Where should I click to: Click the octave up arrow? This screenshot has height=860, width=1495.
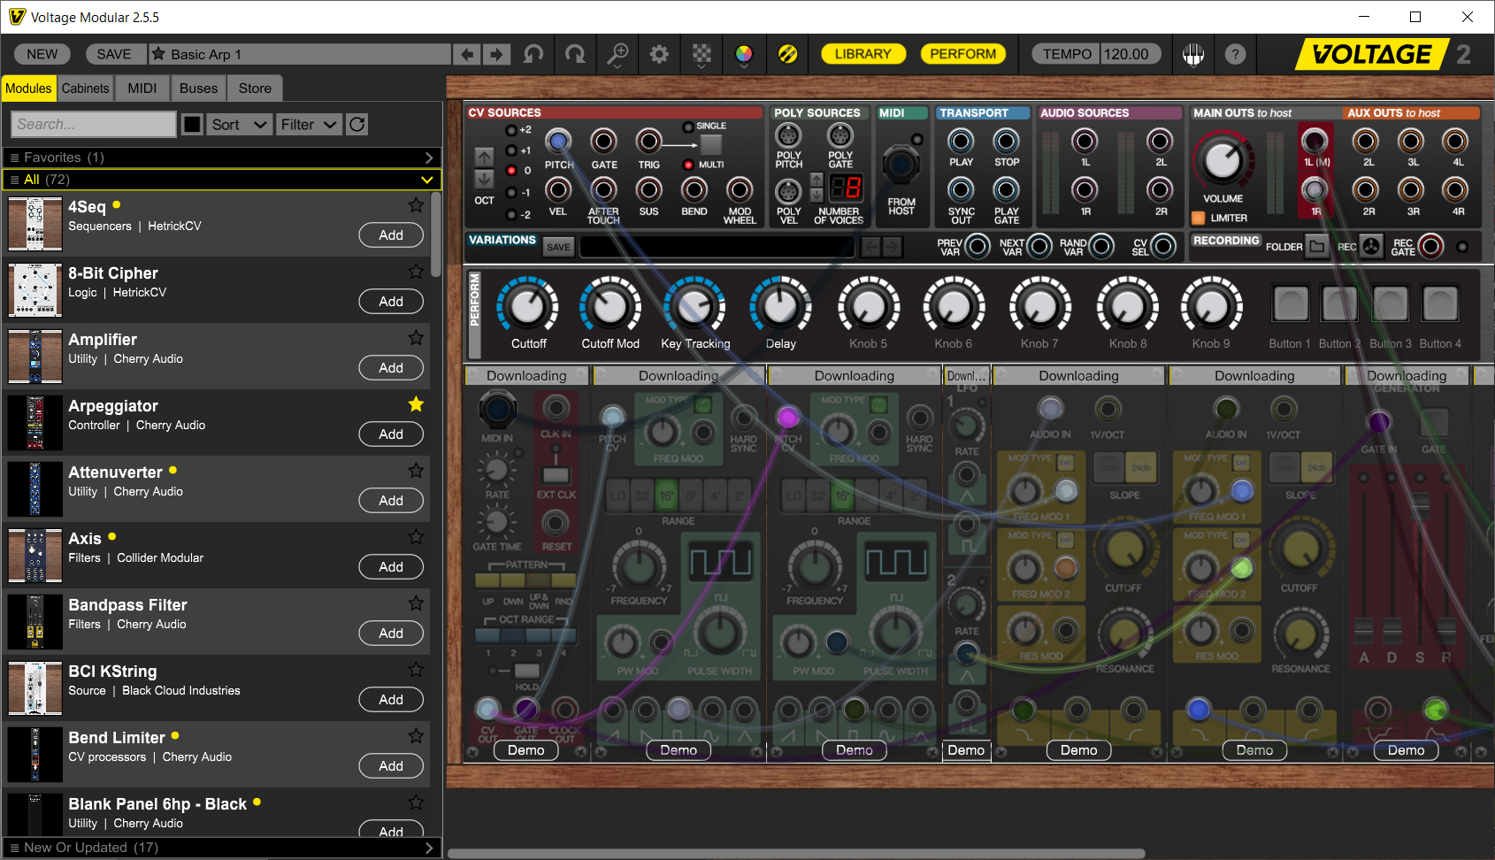(484, 157)
